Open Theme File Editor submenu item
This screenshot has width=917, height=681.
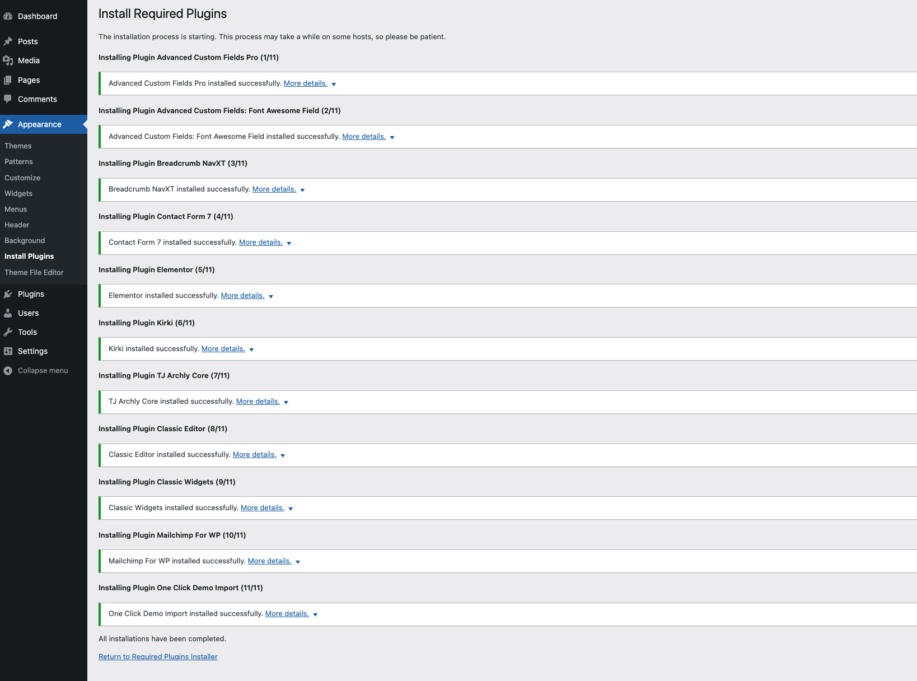pos(34,272)
